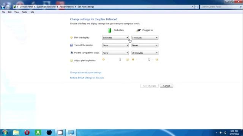Open the File menu

(x=3, y=12)
